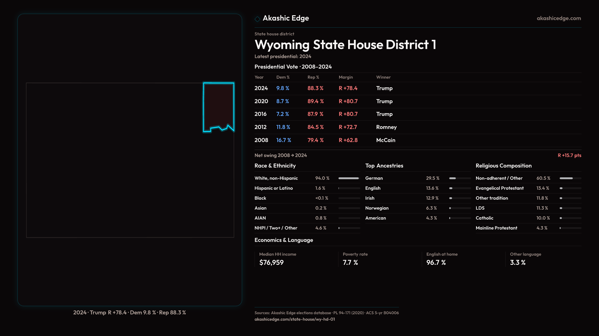Click the Median HH income value $76,959
This screenshot has height=336, width=599.
(271, 263)
